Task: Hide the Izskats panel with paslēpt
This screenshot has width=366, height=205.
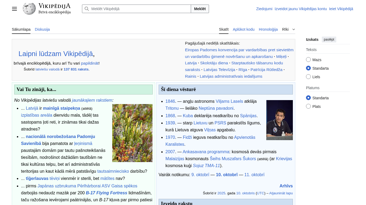Action: click(x=329, y=40)
